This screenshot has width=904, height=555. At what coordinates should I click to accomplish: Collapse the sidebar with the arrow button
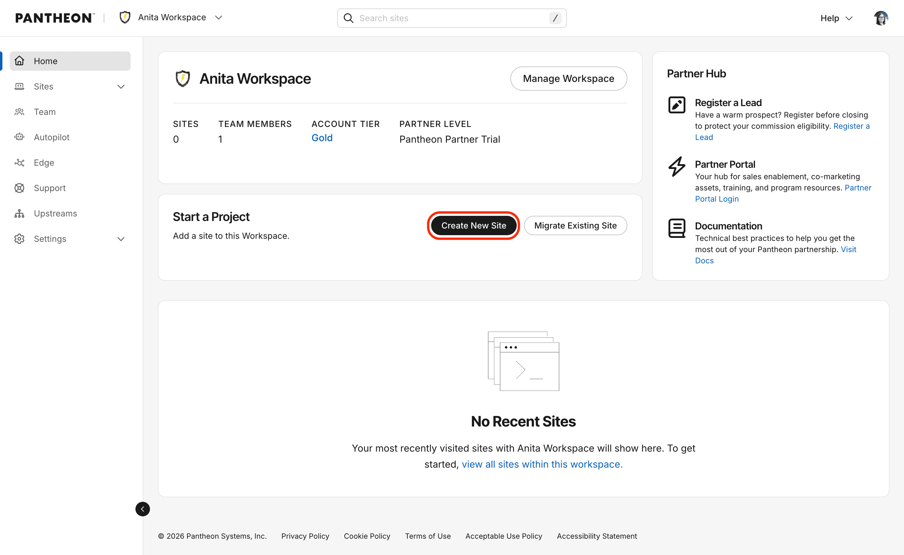tap(142, 509)
